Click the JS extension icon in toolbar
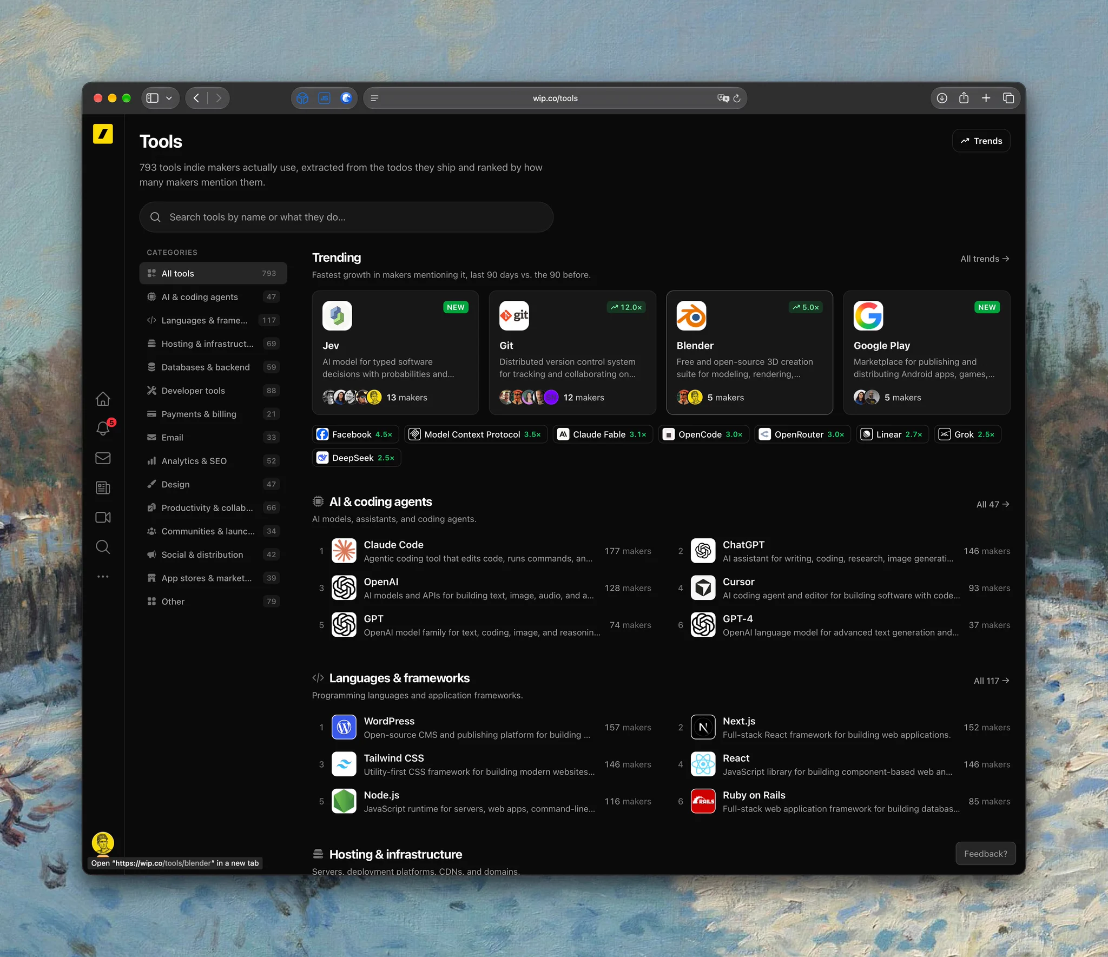 tap(324, 98)
